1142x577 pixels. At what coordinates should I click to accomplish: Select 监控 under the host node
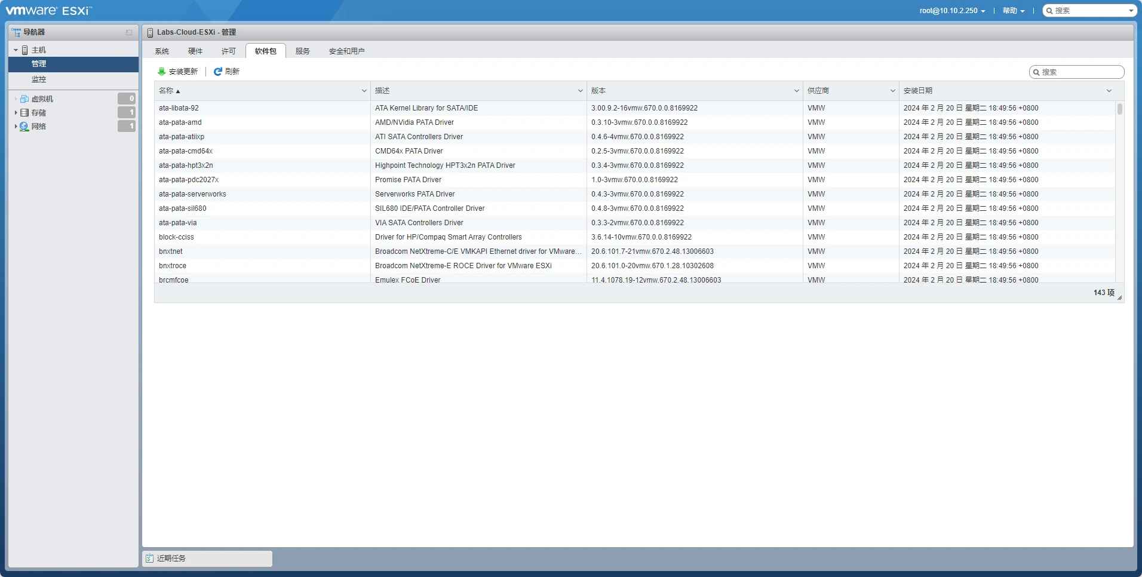39,79
